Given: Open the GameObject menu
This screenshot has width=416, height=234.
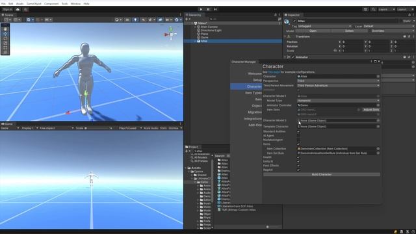Looking at the screenshot, I should pyautogui.click(x=34, y=4).
